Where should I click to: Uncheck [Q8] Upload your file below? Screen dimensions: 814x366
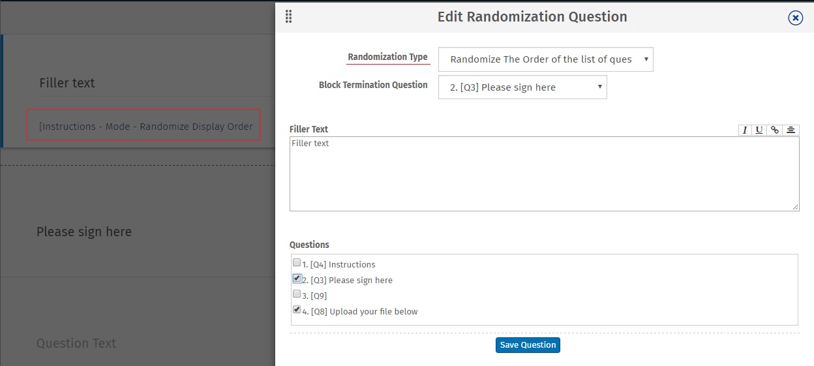(297, 310)
